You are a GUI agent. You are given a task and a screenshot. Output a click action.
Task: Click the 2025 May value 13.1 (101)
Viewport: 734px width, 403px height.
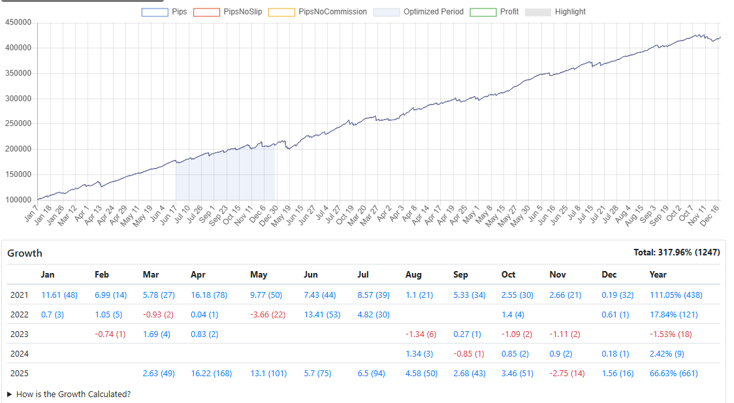coord(268,374)
